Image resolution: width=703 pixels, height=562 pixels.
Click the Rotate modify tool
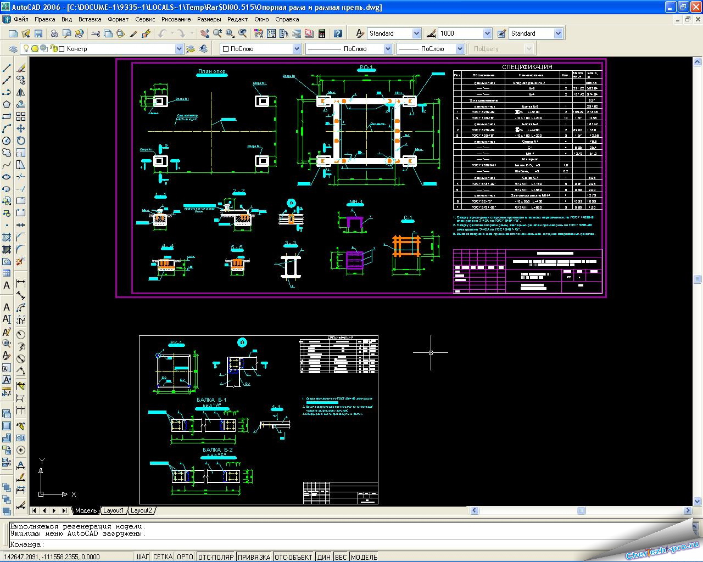[21, 140]
